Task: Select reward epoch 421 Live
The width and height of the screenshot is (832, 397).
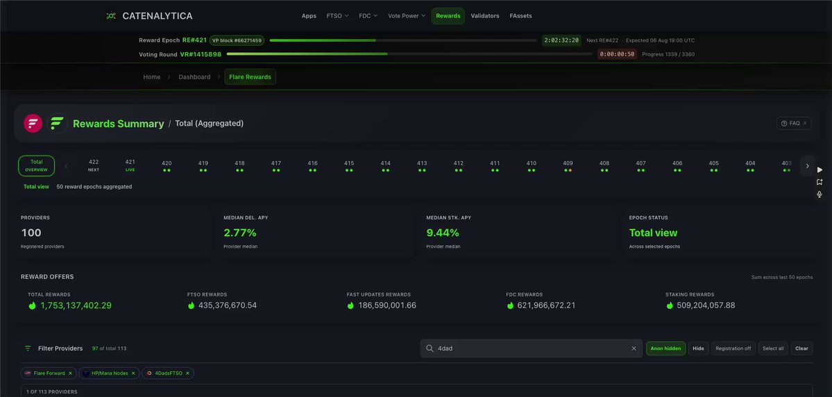Action: point(130,166)
